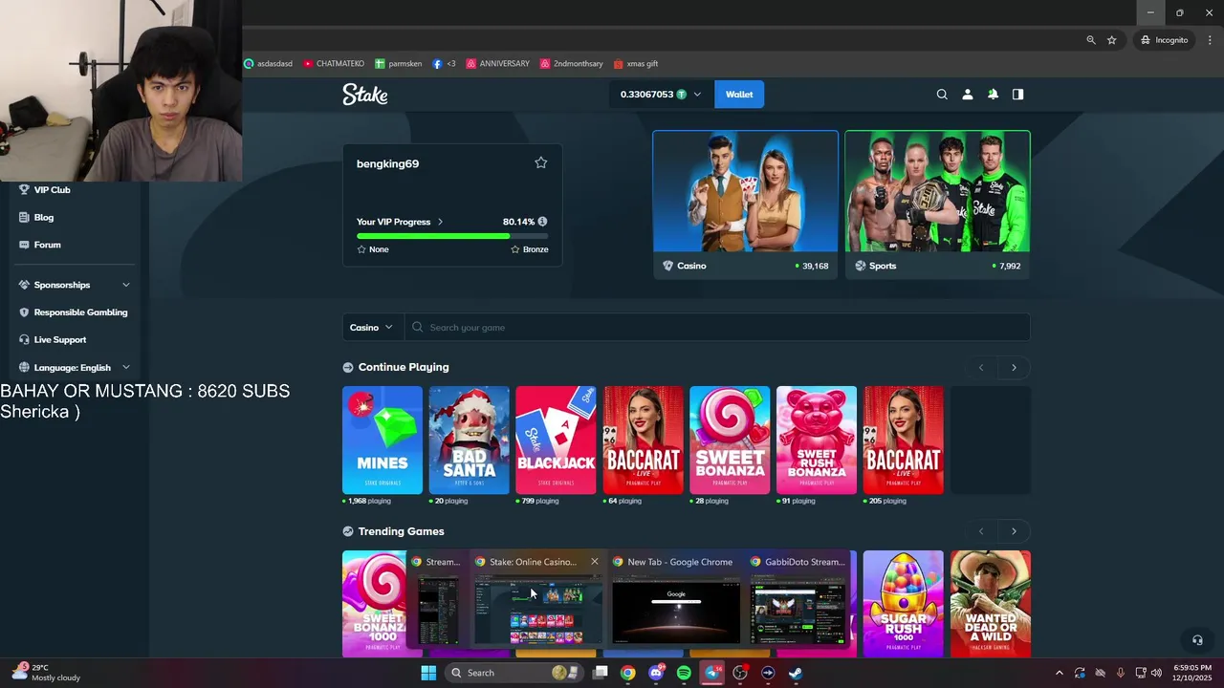Open Task View on the taskbar
This screenshot has width=1224, height=688.
pyautogui.click(x=601, y=673)
